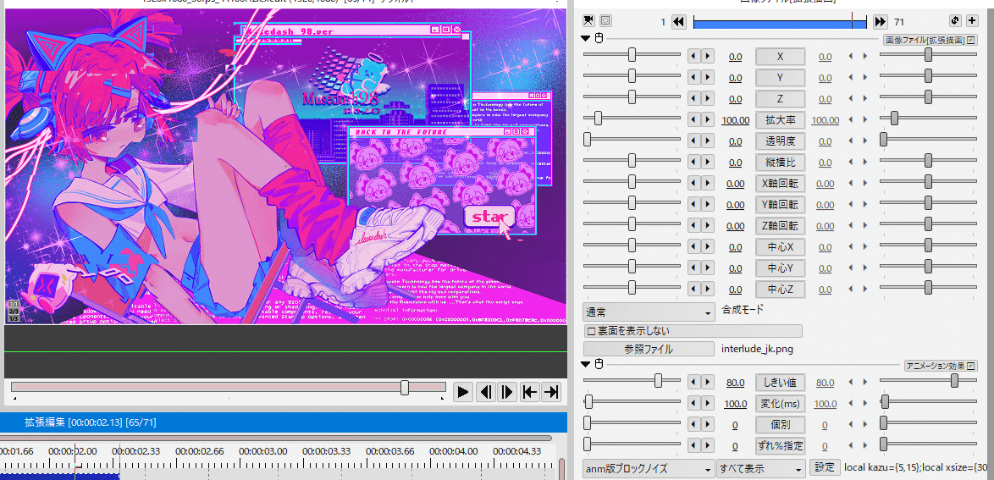Increase 縦横比 value with right arrow
The height and width of the screenshot is (480, 994).
pyautogui.click(x=708, y=163)
